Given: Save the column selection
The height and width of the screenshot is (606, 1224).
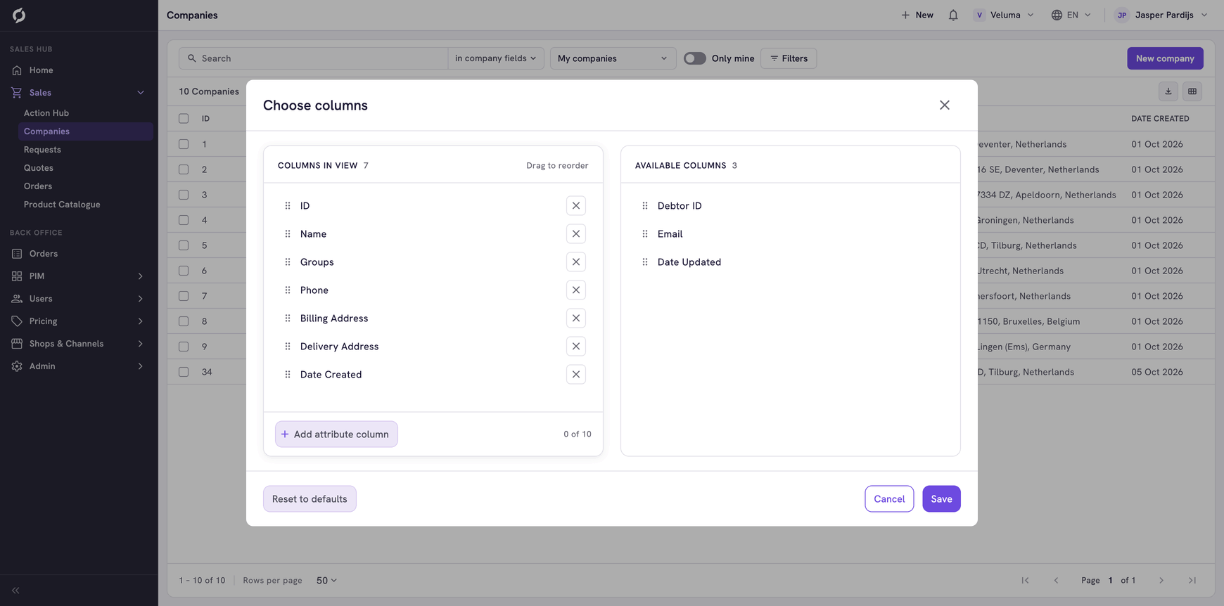Looking at the screenshot, I should pos(941,499).
